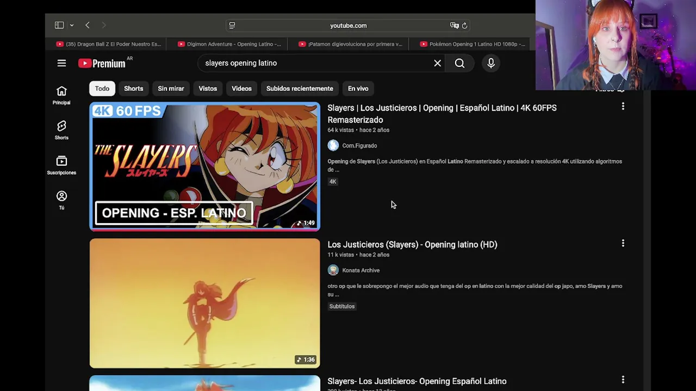The width and height of the screenshot is (696, 391).
Task: Go back with Safari's back arrow
Action: (x=88, y=25)
